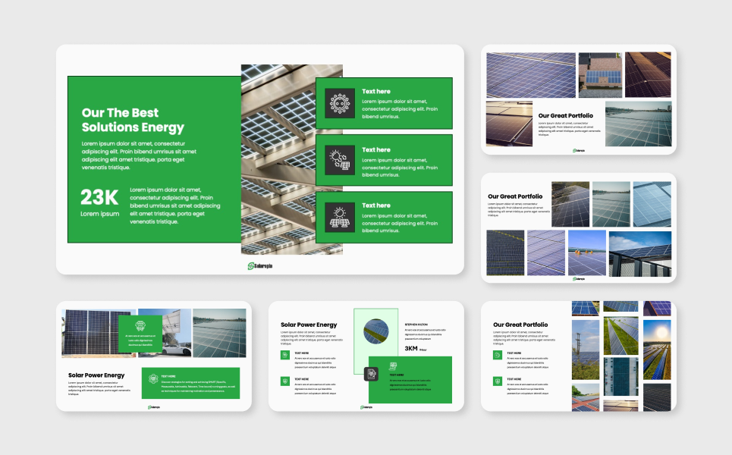The width and height of the screenshot is (732, 455).
Task: Click the 3KM figure in the middle slide
Action: (411, 349)
